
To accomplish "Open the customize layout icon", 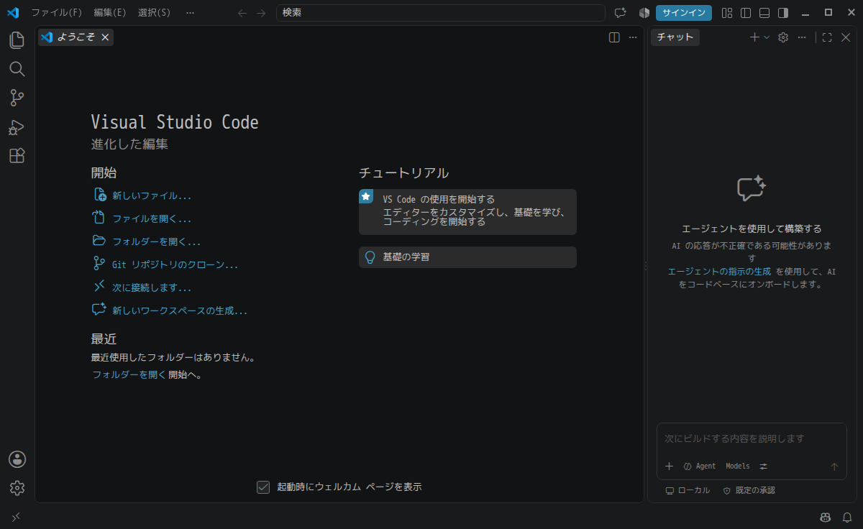I will coord(727,13).
